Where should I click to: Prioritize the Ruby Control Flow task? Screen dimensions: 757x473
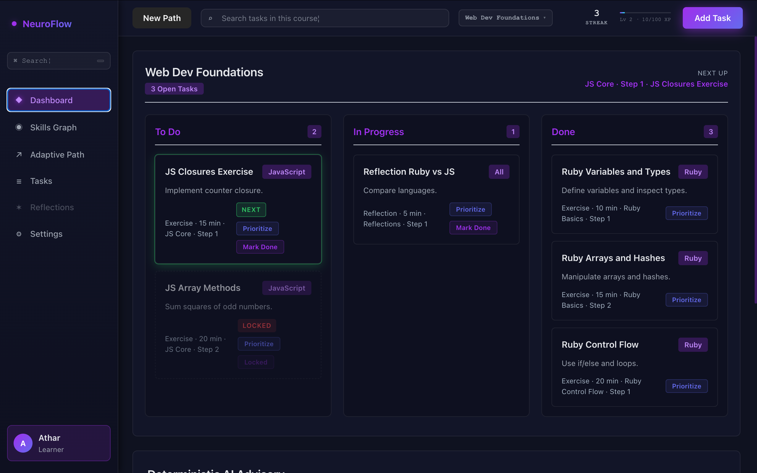pyautogui.click(x=686, y=386)
